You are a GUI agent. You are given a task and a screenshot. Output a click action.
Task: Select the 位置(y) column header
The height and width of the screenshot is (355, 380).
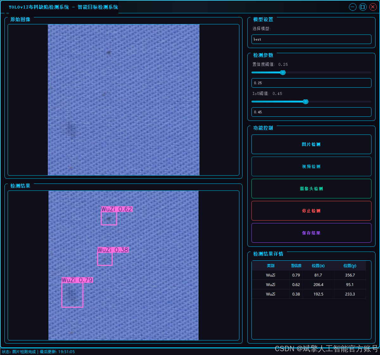pyautogui.click(x=350, y=266)
